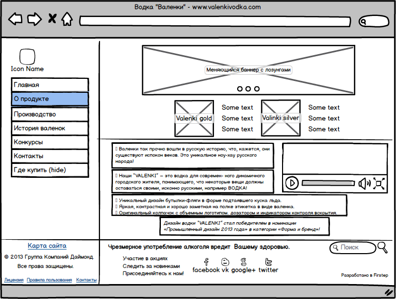Click text box starting Валенки так прочно

(193, 155)
